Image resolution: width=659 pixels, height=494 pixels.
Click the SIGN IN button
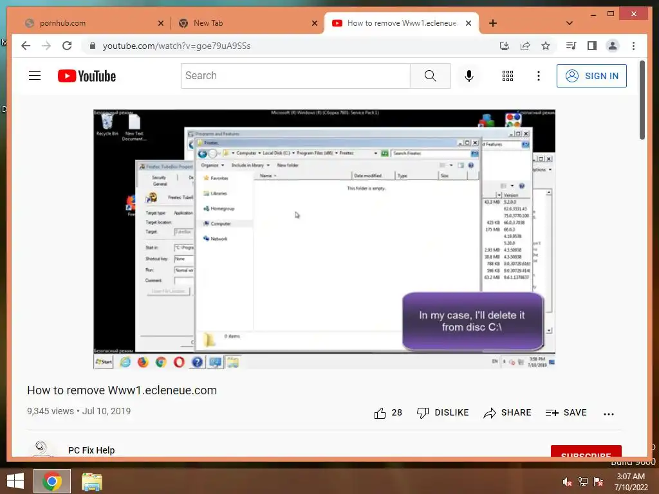coord(592,76)
